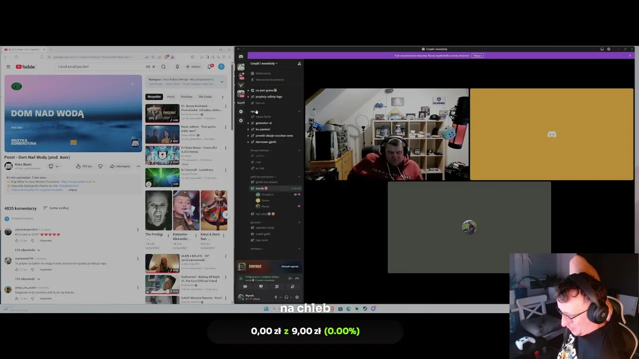
Task: Open Wydarzenia in Discord sidebar
Action: click(263, 73)
